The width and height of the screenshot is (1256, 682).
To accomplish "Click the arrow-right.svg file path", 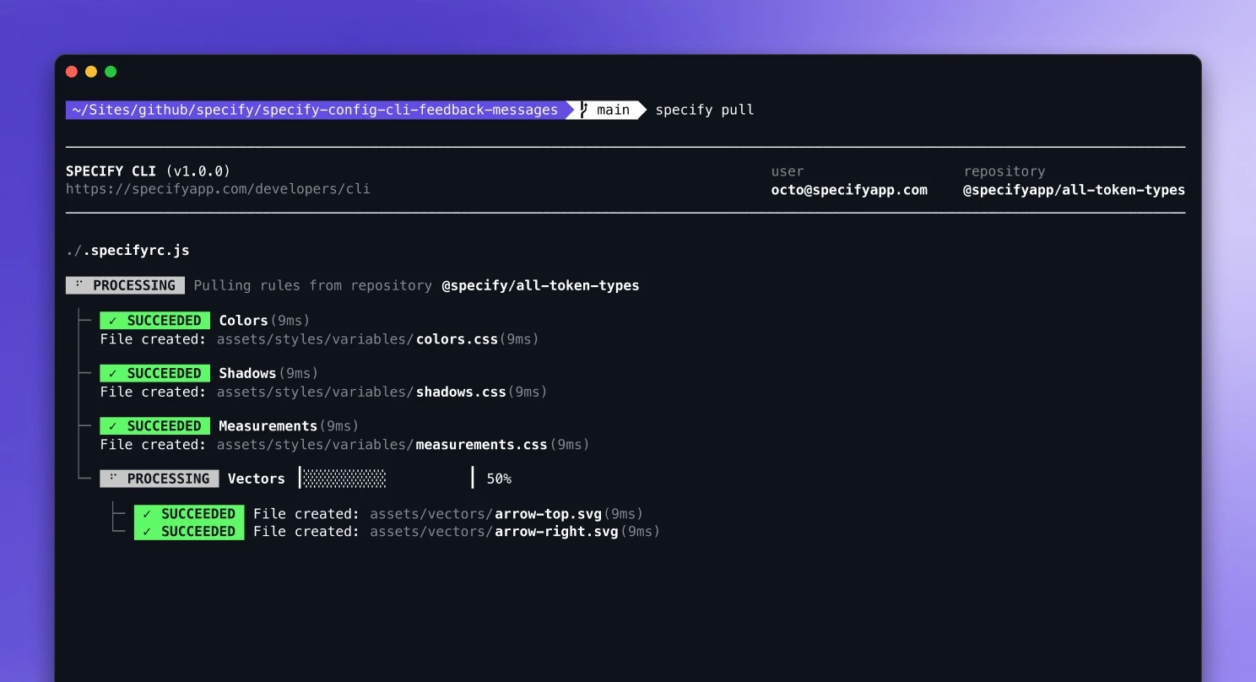I will click(494, 532).
